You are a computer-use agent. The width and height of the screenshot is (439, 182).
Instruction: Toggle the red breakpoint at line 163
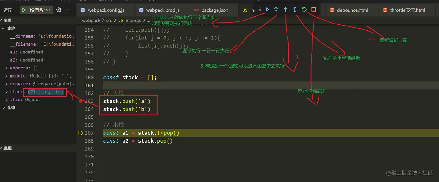click(81, 101)
